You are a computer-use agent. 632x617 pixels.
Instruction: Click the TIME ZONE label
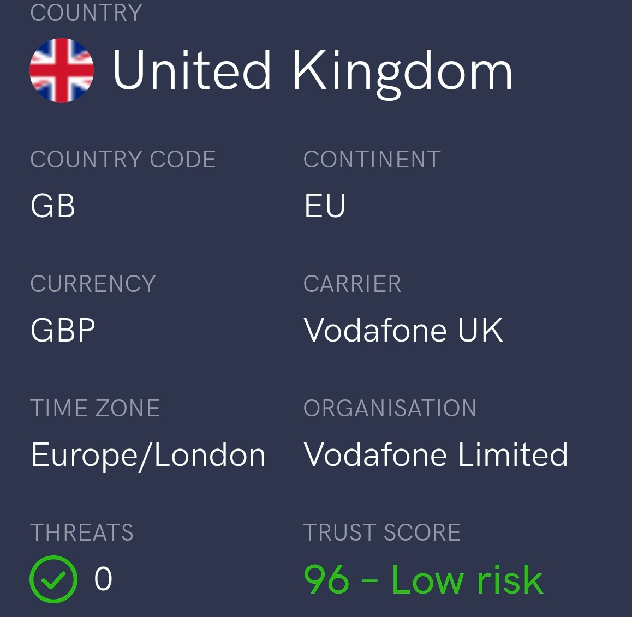(95, 408)
